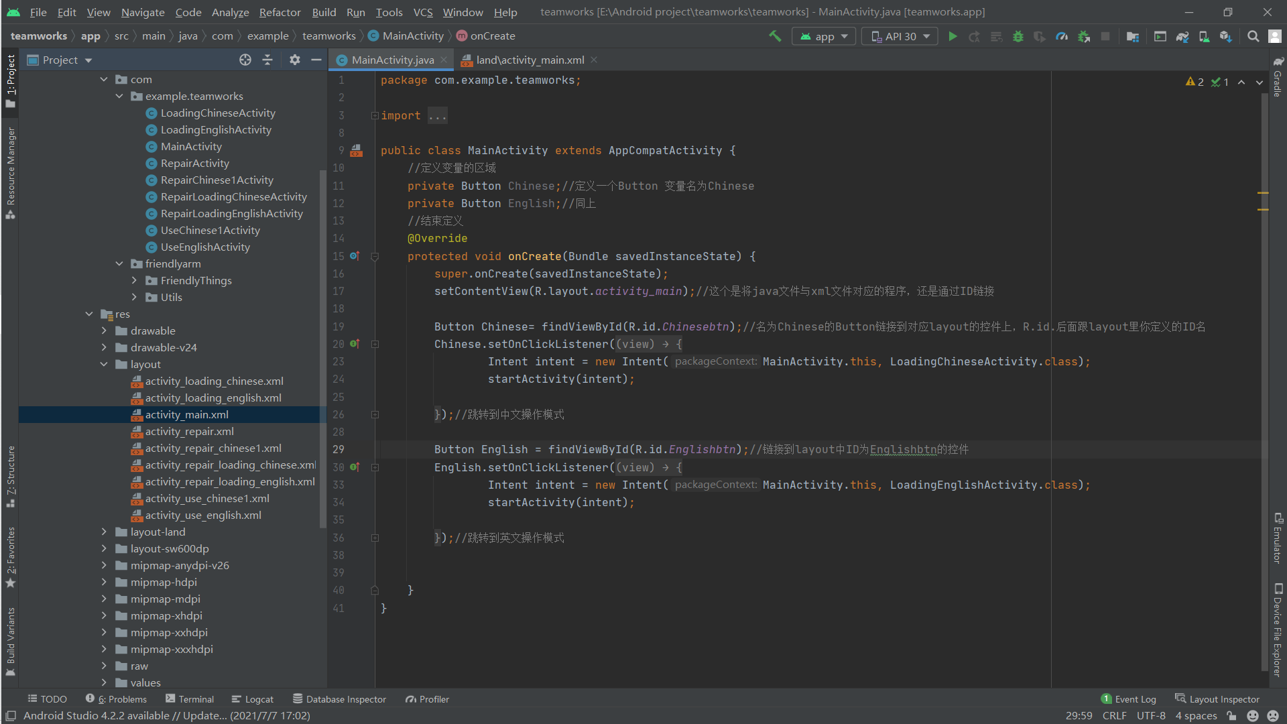The width and height of the screenshot is (1287, 724).
Task: Open activity_repair.xml in the project tree
Action: pyautogui.click(x=189, y=432)
